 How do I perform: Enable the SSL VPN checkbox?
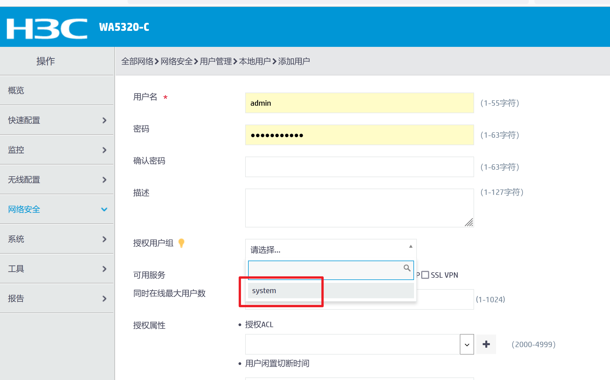(425, 275)
